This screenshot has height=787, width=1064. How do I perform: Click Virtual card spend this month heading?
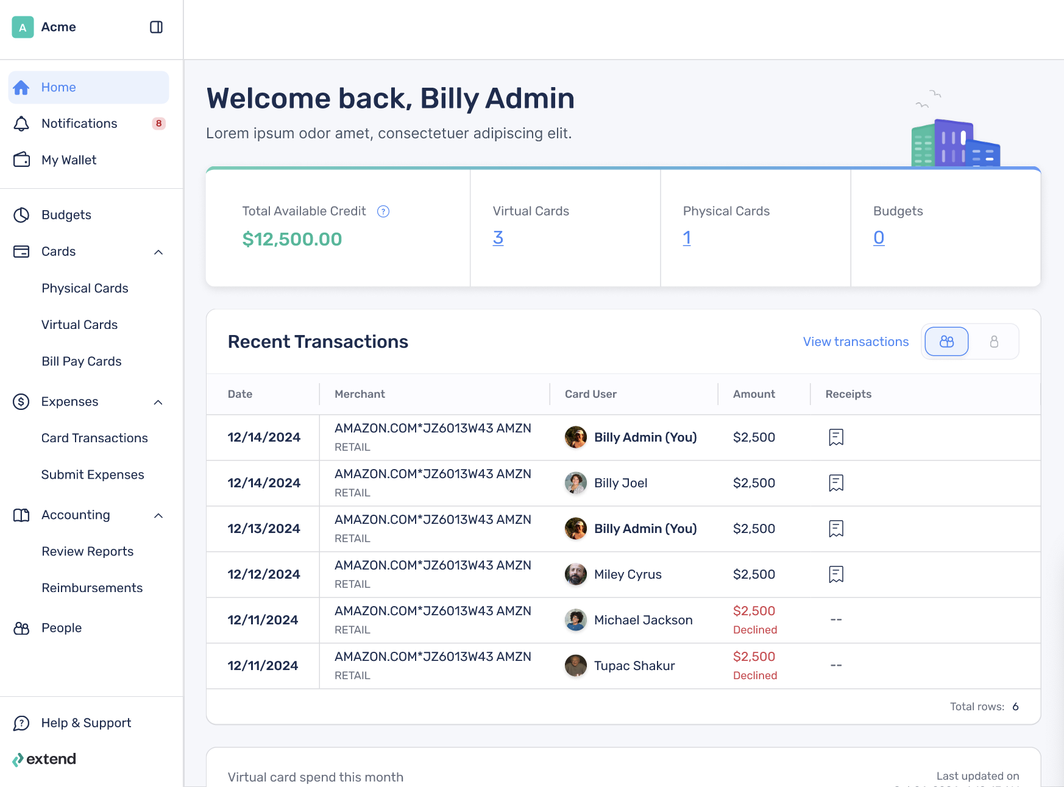click(x=316, y=777)
